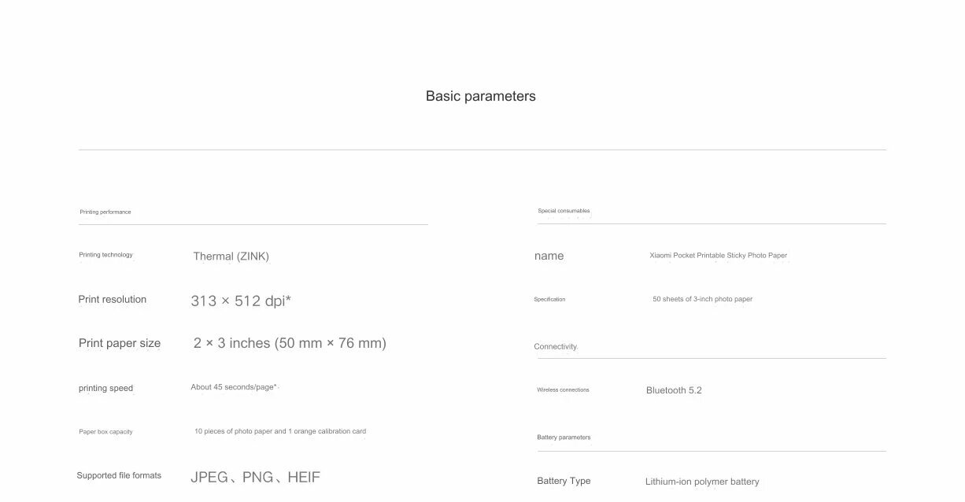This screenshot has width=965, height=502.
Task: Click the '313 × 512 dpi*' resolution value
Action: 241,301
